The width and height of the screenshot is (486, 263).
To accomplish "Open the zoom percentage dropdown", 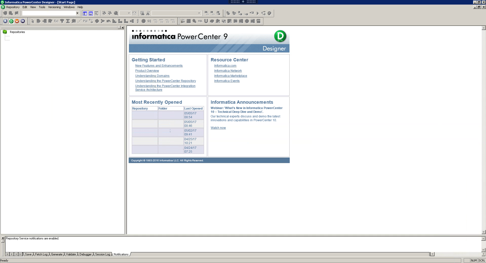I will click(129, 13).
